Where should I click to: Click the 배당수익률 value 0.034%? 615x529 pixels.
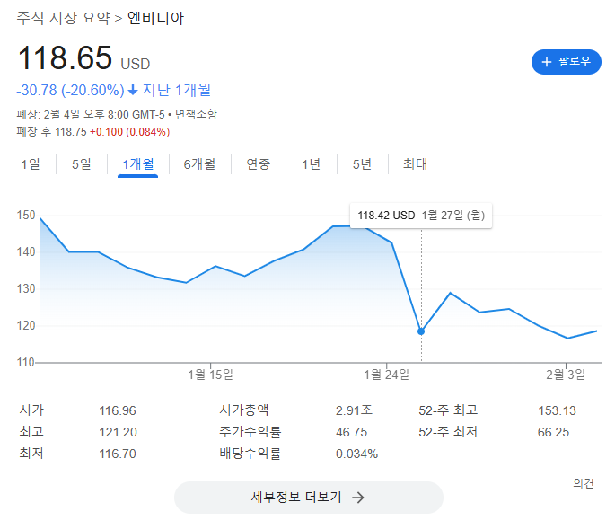357,454
